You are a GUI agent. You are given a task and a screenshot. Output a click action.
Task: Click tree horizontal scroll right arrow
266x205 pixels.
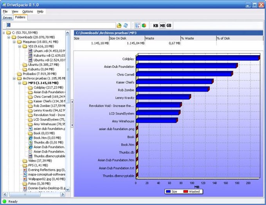tap(63, 194)
